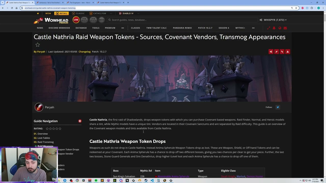Open the browser extensions puzzle icon

(x=312, y=8)
